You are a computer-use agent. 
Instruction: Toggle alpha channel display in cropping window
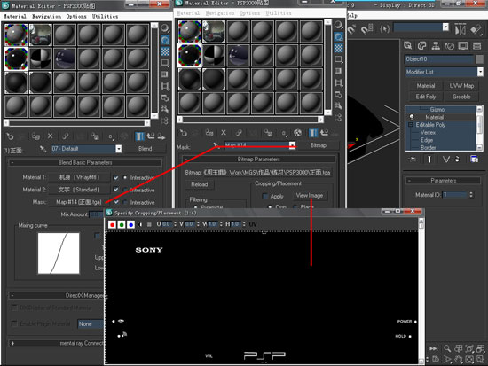pyautogui.click(x=139, y=224)
